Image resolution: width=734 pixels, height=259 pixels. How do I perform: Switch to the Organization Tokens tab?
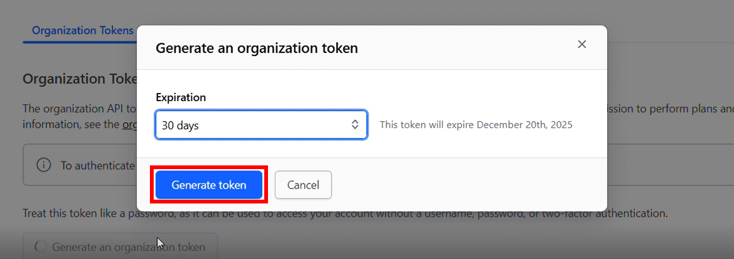82,31
